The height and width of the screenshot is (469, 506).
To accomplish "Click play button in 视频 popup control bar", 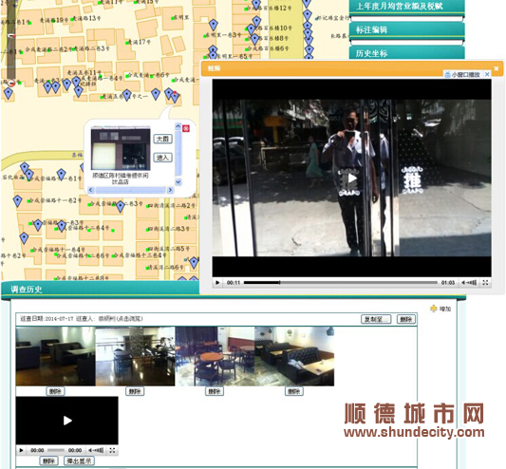I will 217,283.
